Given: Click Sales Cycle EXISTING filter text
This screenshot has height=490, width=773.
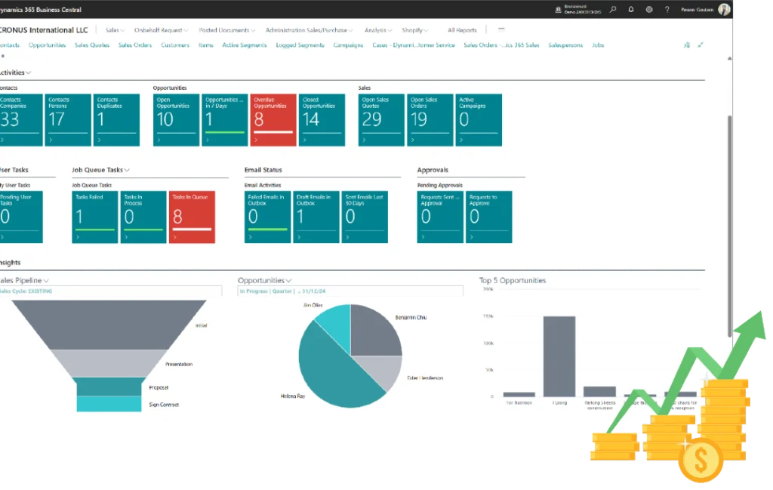Looking at the screenshot, I should click(26, 291).
